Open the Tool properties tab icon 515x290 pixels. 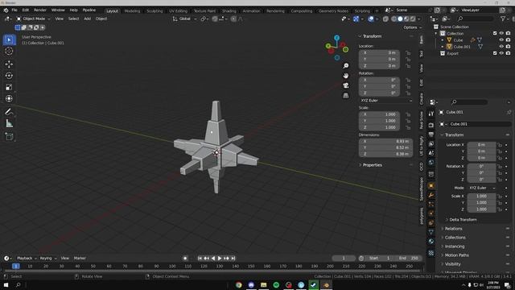(431, 114)
